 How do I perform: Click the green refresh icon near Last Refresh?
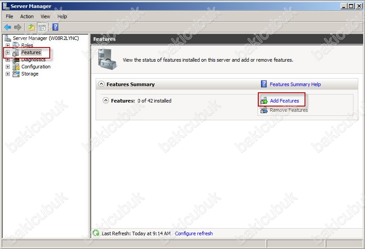tap(96, 233)
